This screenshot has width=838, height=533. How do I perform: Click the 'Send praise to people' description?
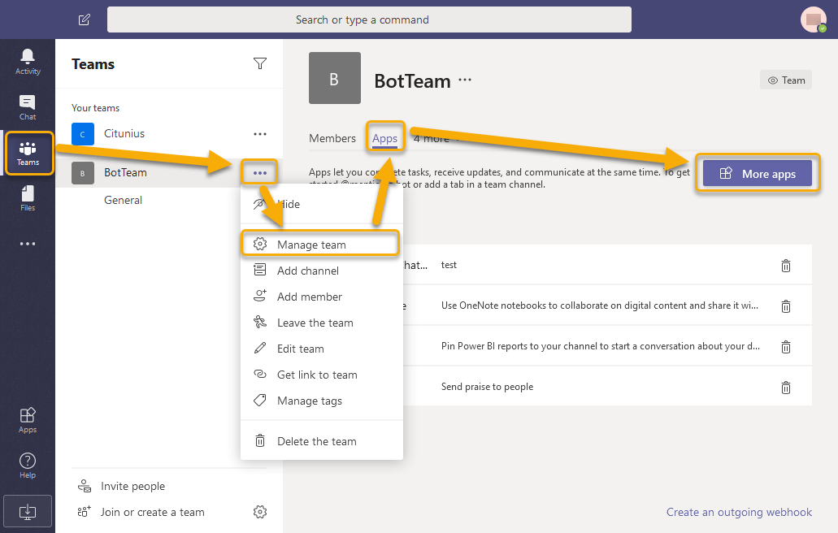(x=487, y=387)
